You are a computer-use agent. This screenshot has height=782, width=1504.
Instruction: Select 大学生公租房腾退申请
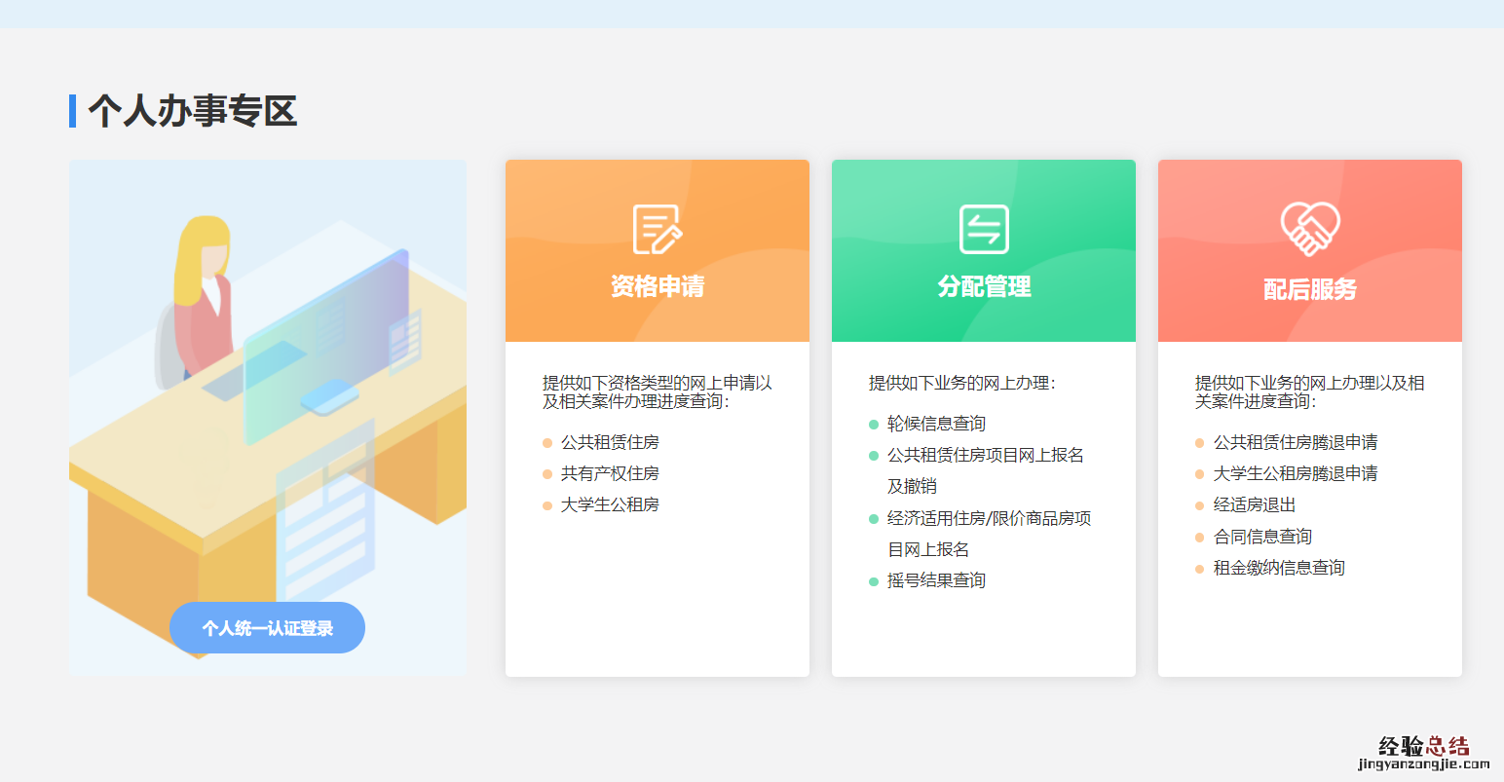(x=1296, y=473)
